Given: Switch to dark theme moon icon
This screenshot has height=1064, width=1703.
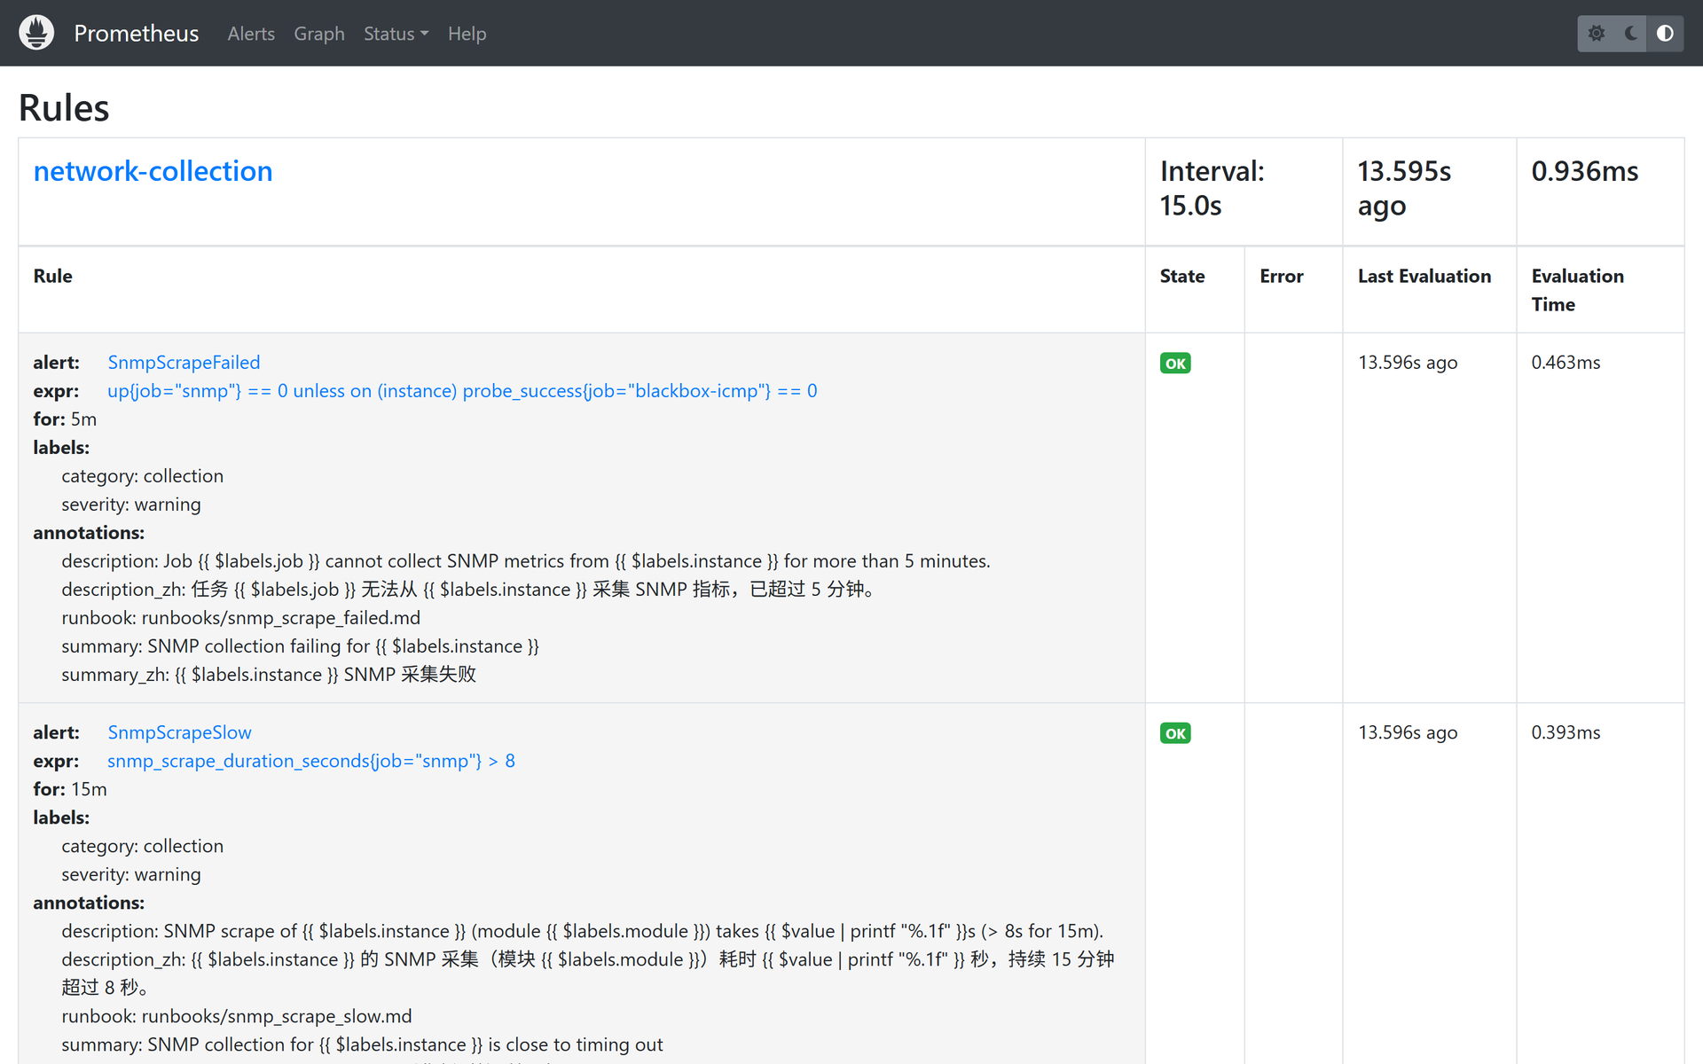Looking at the screenshot, I should pos(1630,33).
